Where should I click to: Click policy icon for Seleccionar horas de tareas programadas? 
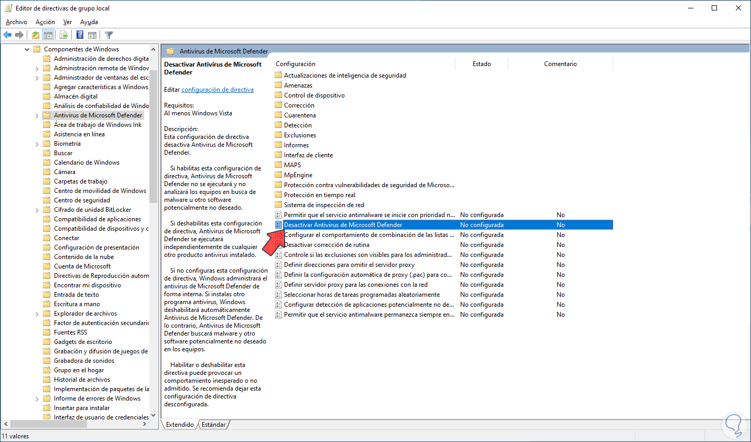(278, 295)
